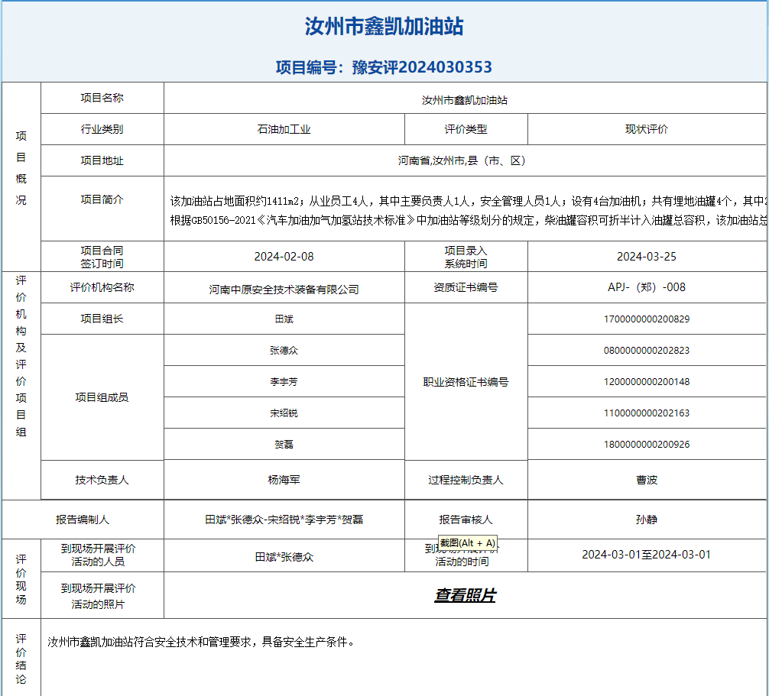
Task: Click the 项目录入系统时间 label
Action: [x=466, y=257]
